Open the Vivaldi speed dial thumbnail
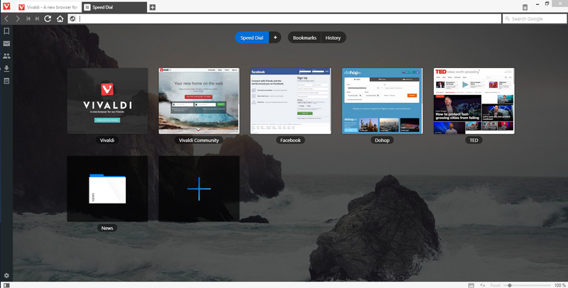This screenshot has height=288, width=568. pyautogui.click(x=107, y=101)
